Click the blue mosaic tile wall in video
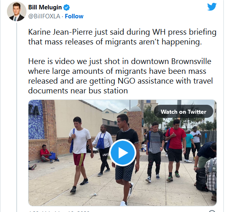The image size is (234, 212). click(x=36, y=119)
